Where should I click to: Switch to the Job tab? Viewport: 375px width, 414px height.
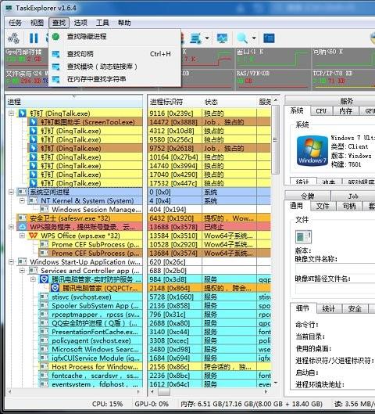click(353, 196)
